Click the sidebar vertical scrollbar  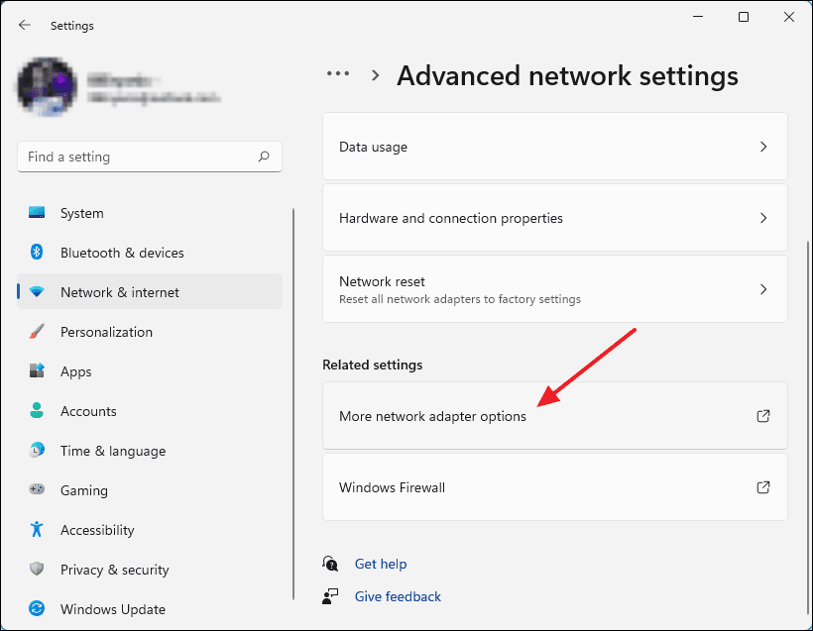point(293,404)
